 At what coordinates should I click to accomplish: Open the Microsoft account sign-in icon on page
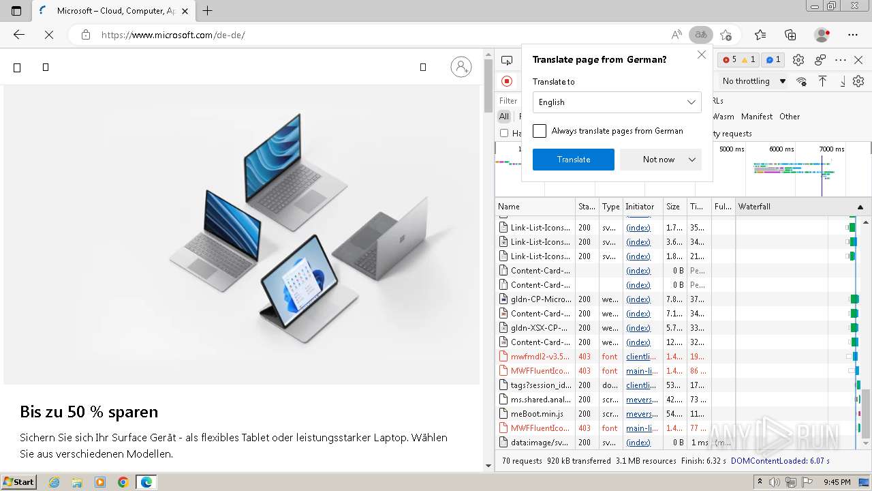click(x=461, y=67)
